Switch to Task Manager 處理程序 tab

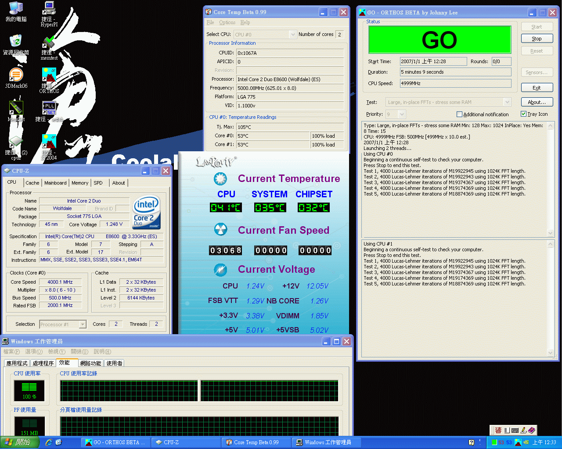pyautogui.click(x=43, y=363)
